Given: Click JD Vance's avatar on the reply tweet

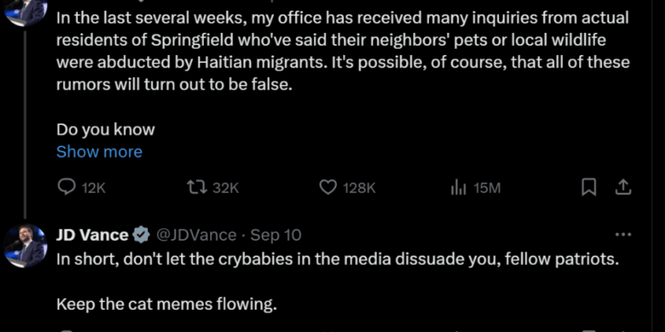Looking at the screenshot, I should [x=26, y=246].
